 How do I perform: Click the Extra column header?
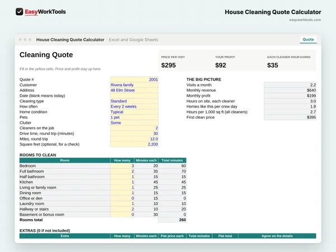[65, 236]
